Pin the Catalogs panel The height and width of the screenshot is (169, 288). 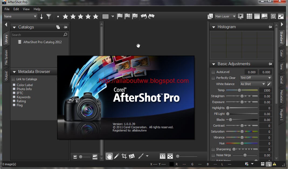(x=65, y=27)
